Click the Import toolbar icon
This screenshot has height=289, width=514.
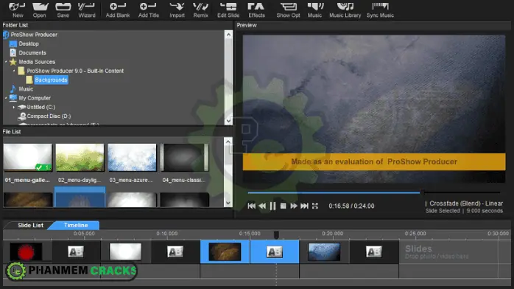click(177, 9)
